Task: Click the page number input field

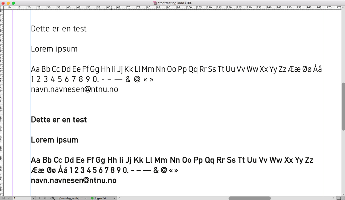Action: (22, 198)
